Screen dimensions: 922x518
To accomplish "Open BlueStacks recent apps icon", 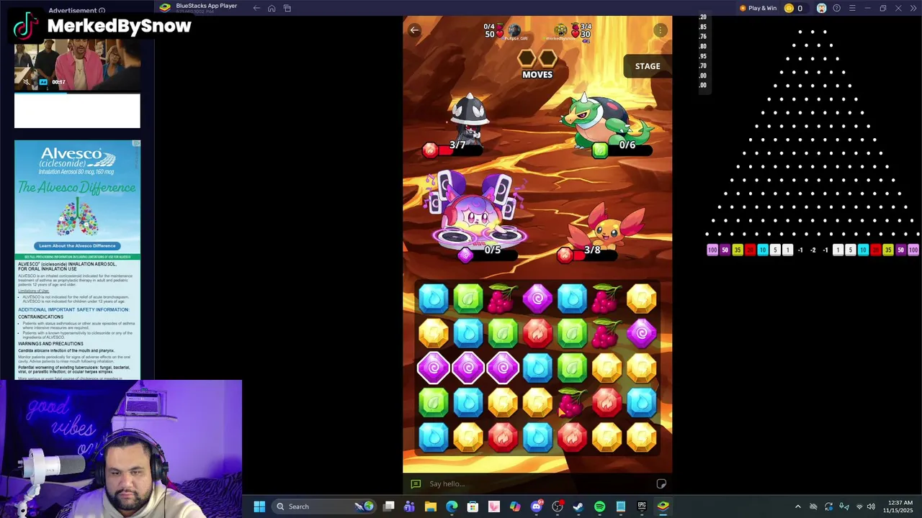I will coord(287,8).
